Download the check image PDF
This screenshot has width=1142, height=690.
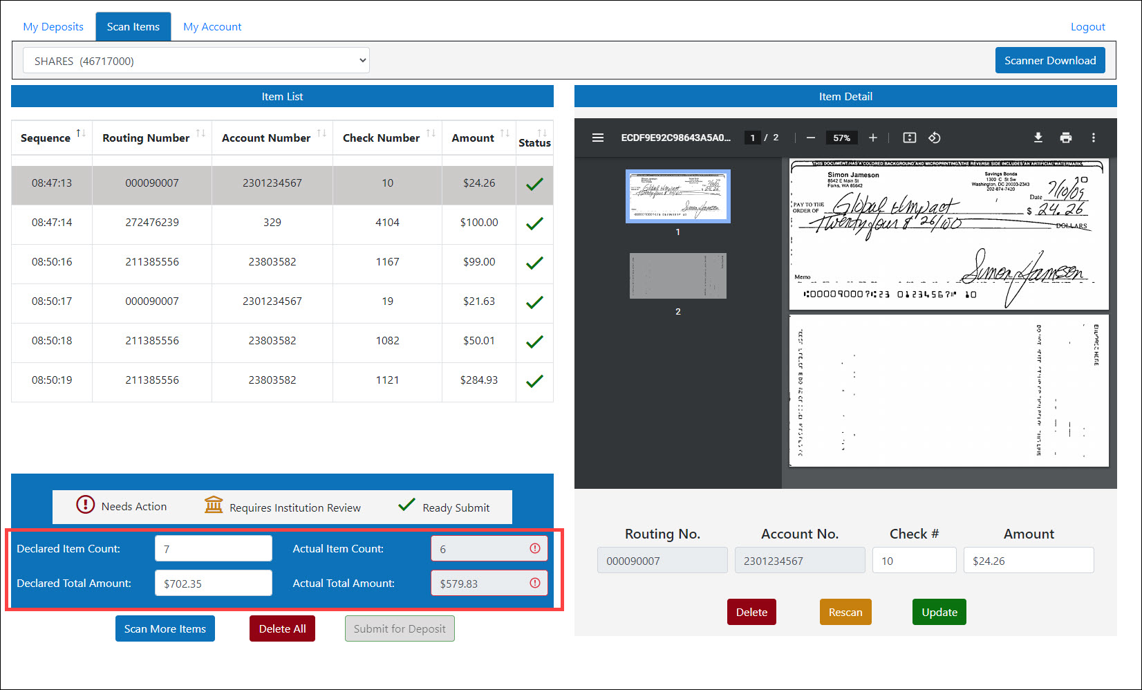pyautogui.click(x=1038, y=138)
